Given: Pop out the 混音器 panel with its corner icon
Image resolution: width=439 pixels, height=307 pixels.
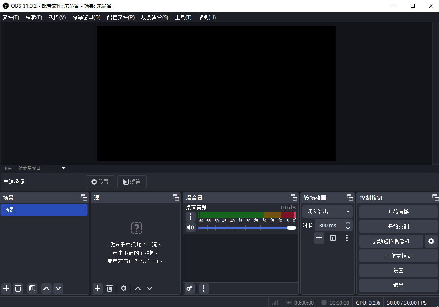Looking at the screenshot, I should pos(293,198).
